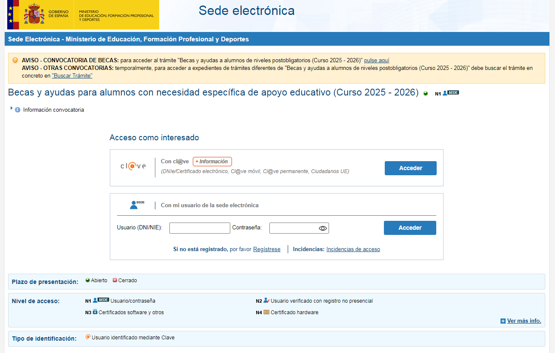Click the Usuario (DNI/NIE) input field
Screen dimensions: 555x353
coord(200,228)
